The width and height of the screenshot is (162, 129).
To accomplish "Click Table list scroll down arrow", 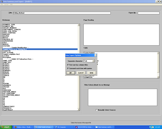I will (x=158, y=77).
